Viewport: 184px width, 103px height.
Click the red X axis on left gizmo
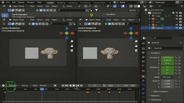click(73, 33)
